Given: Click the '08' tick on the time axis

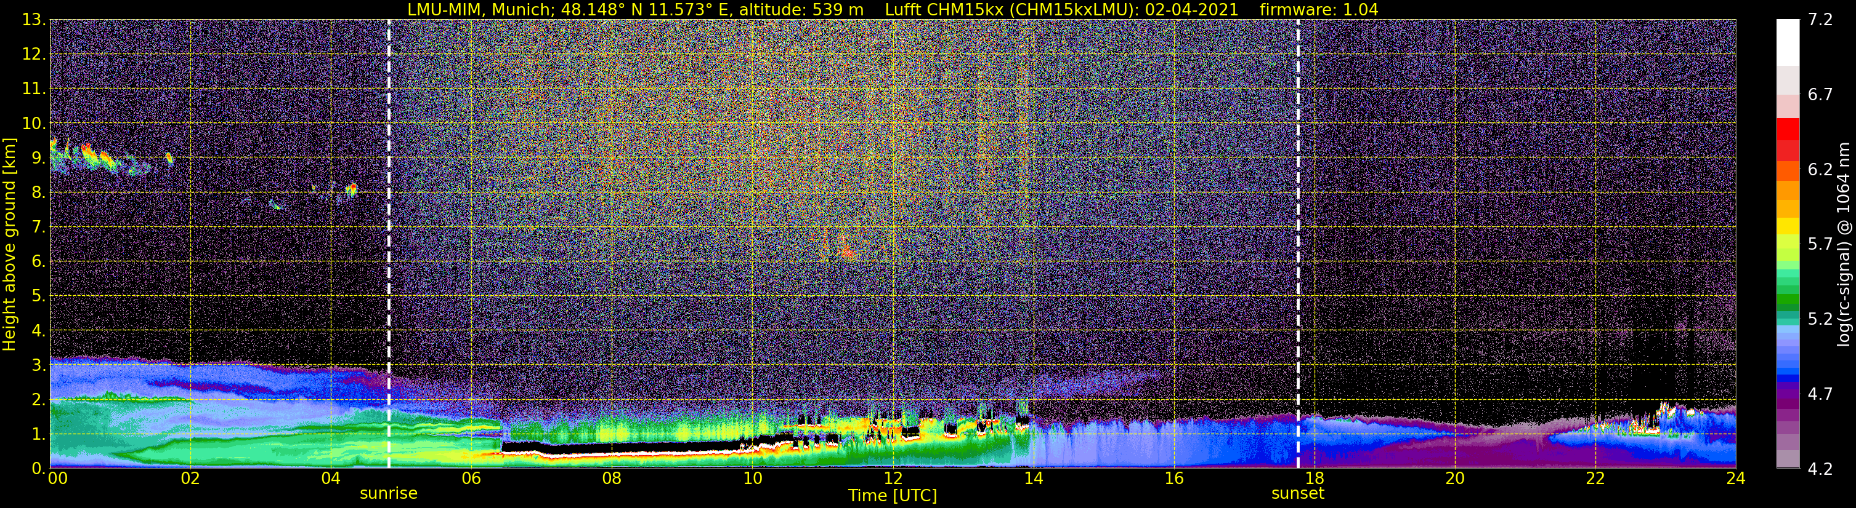Looking at the screenshot, I should (x=611, y=479).
